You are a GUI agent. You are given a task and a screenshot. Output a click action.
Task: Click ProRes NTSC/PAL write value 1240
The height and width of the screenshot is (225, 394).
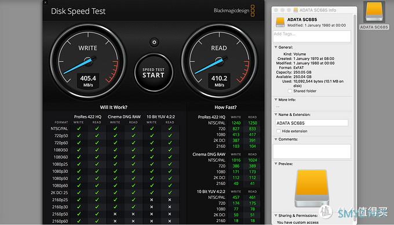click(236, 123)
